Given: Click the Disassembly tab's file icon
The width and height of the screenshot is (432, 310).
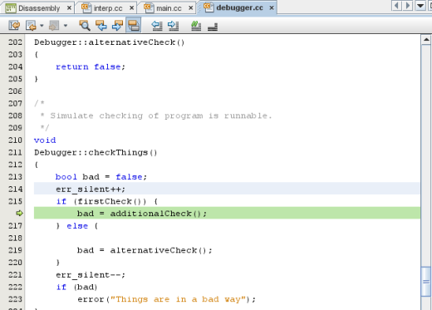Looking at the screenshot, I should point(11,8).
